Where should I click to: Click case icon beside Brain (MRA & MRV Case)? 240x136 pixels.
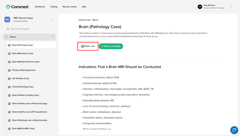(x=9, y=129)
